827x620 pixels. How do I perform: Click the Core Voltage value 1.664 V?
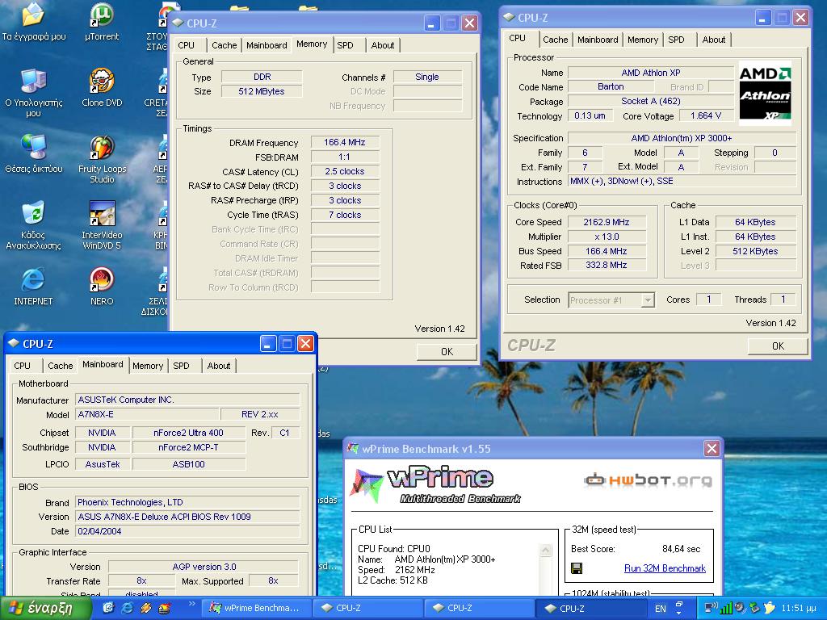point(706,116)
